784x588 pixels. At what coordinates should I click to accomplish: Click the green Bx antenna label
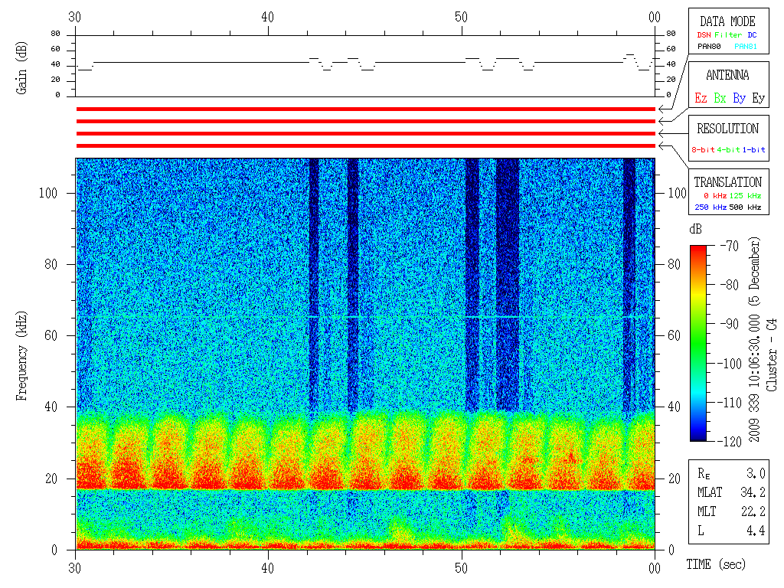coord(720,98)
